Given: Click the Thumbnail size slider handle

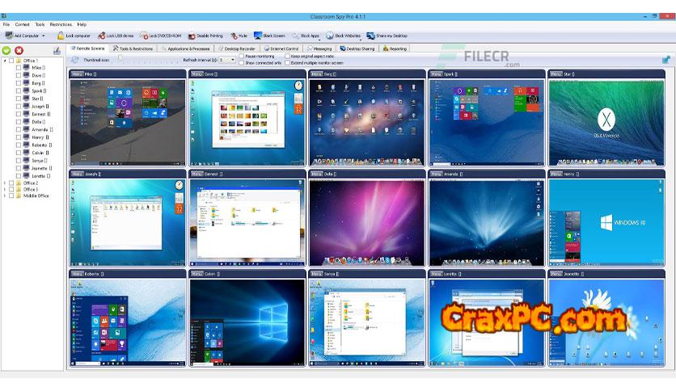Looking at the screenshot, I should tap(120, 58).
